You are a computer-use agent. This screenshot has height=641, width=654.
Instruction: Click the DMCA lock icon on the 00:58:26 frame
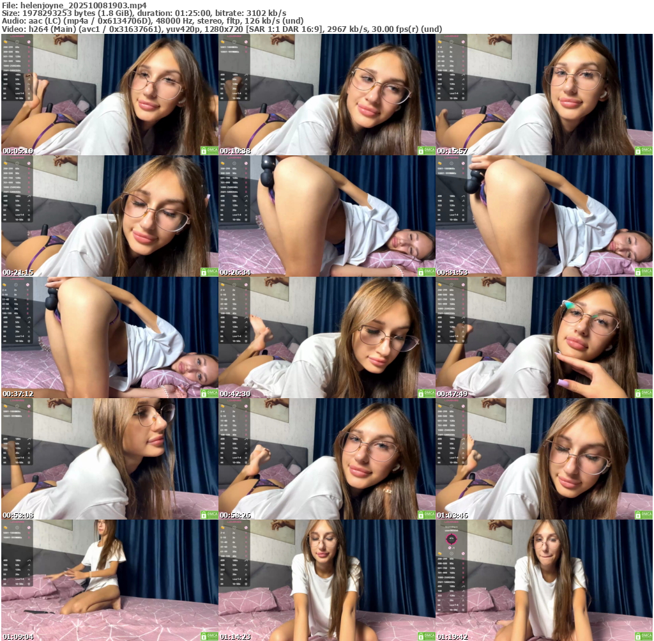(422, 514)
